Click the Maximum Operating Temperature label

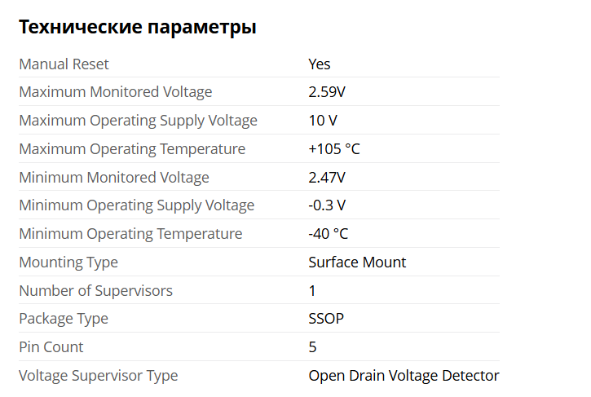coord(132,149)
